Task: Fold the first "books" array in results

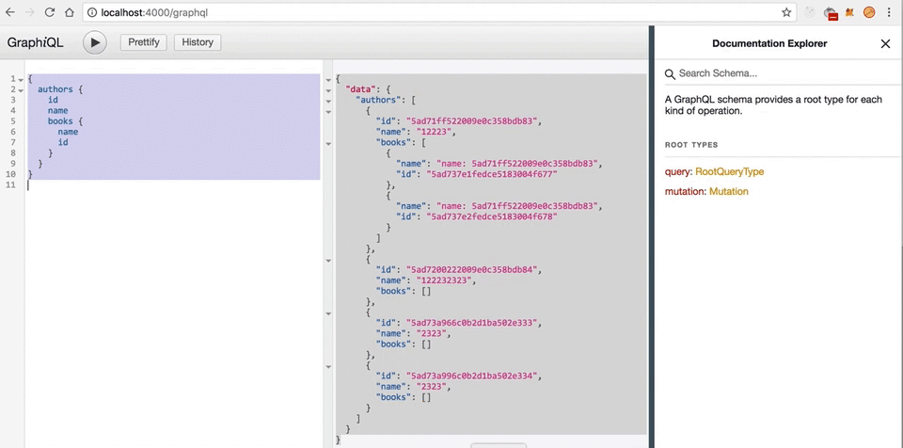Action: tap(328, 144)
